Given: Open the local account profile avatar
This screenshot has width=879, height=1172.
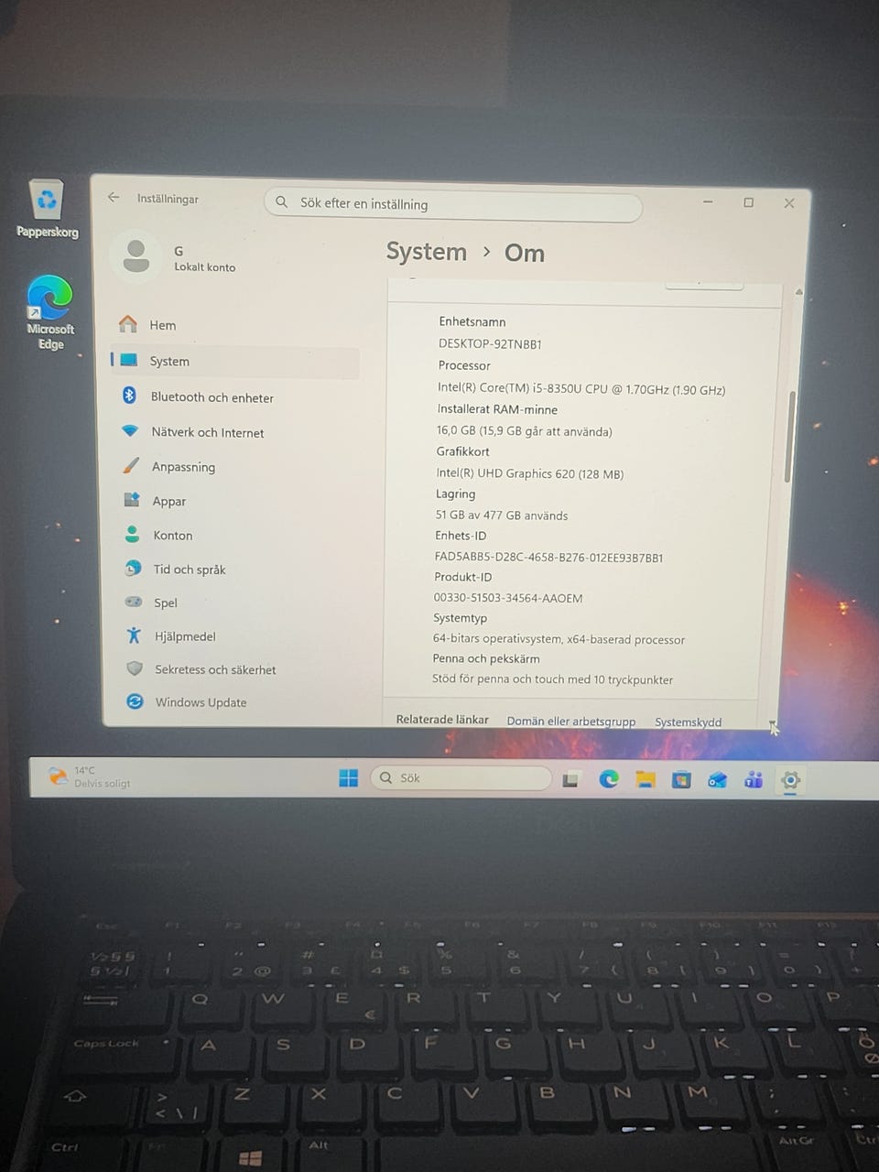Looking at the screenshot, I should [x=136, y=256].
